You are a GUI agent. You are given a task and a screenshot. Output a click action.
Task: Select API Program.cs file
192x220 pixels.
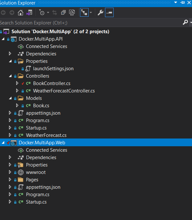[x=38, y=120]
